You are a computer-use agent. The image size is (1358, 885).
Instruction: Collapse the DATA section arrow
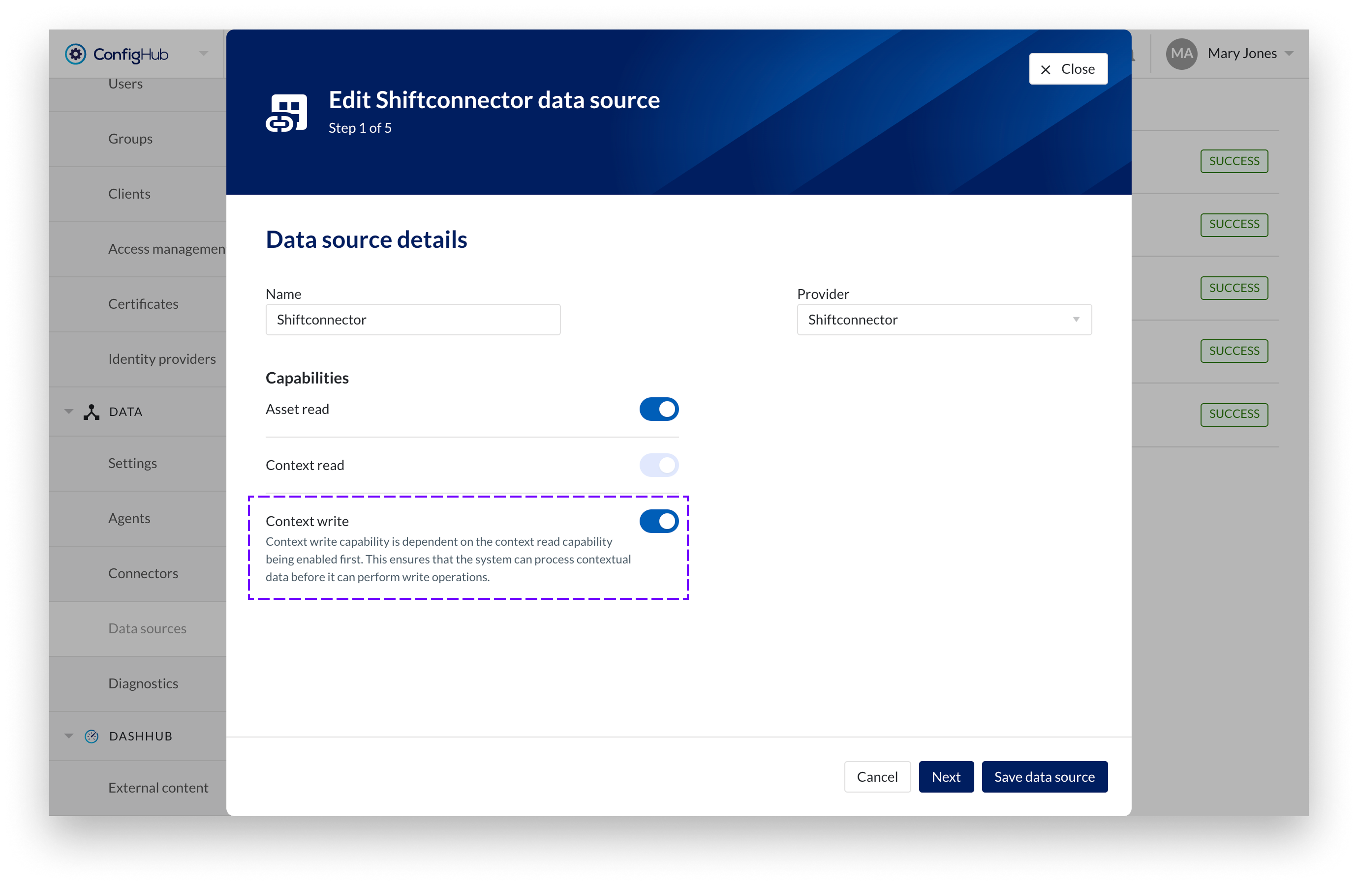(x=68, y=412)
